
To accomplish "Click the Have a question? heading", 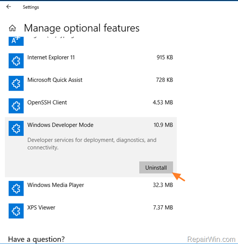I will point(36,239).
